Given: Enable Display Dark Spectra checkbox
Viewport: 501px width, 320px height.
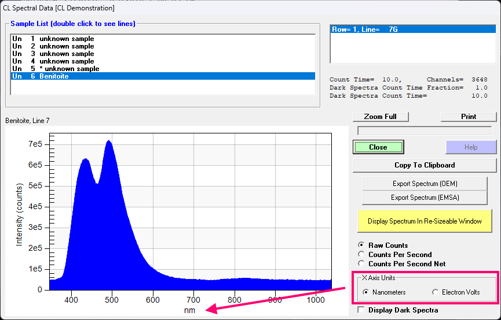Looking at the screenshot, I should click(361, 310).
